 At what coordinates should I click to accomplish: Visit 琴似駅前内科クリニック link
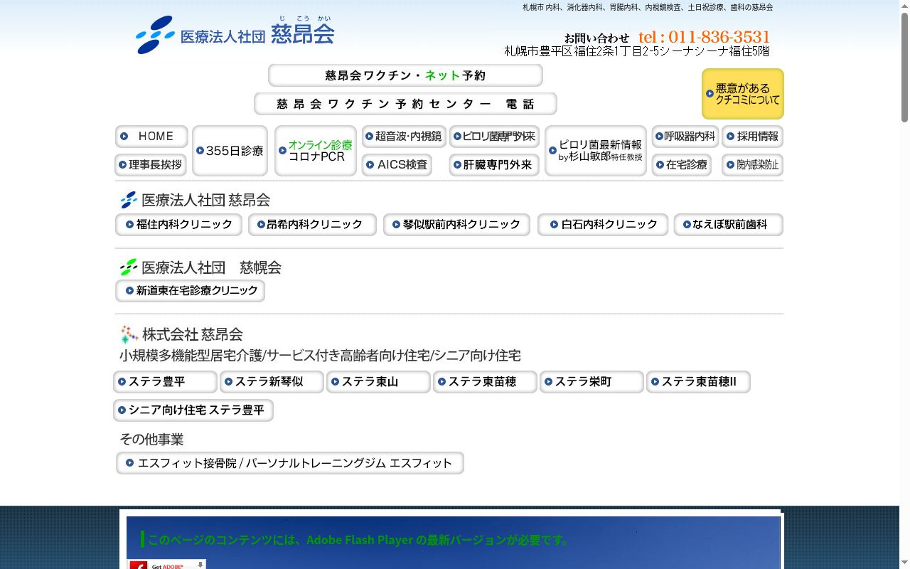click(456, 225)
